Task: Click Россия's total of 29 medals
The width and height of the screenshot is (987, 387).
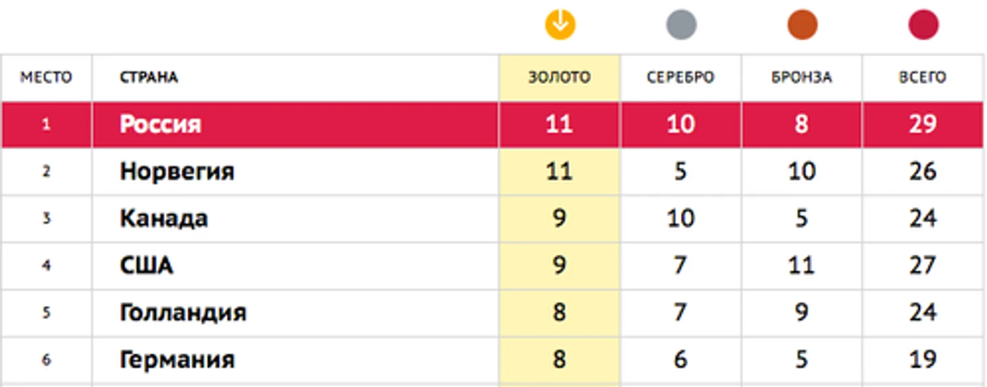Action: (923, 124)
